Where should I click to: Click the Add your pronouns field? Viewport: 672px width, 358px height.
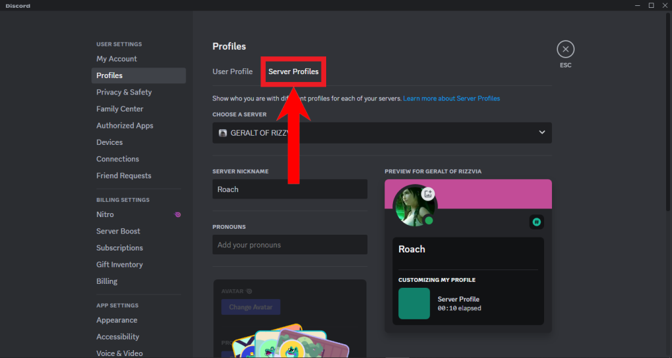pos(289,245)
